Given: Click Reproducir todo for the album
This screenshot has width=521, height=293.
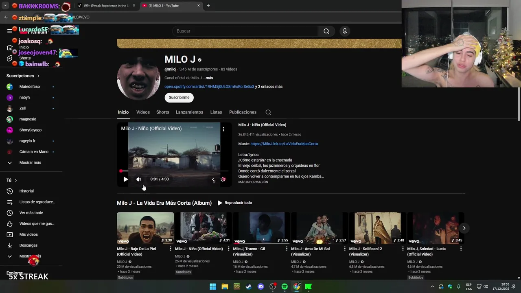Looking at the screenshot, I should (235, 203).
